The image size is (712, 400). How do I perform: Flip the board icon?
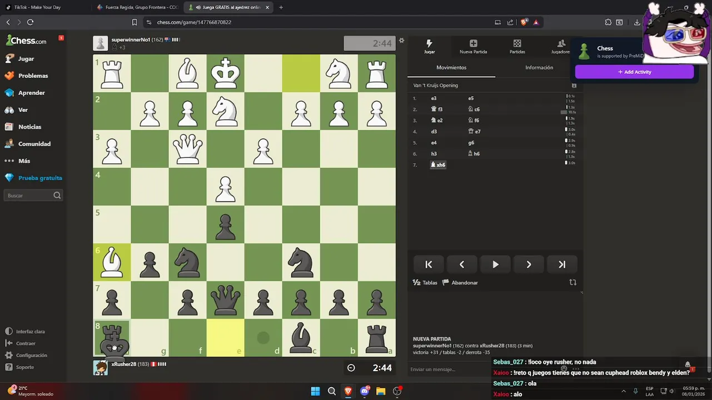point(573,282)
